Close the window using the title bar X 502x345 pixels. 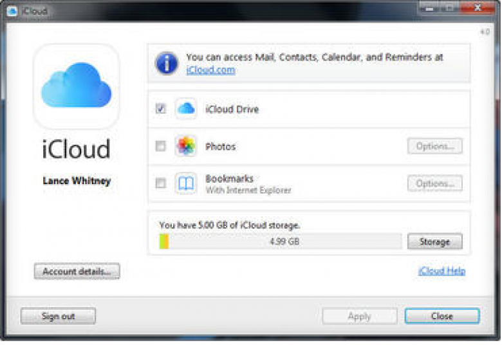tap(478, 8)
